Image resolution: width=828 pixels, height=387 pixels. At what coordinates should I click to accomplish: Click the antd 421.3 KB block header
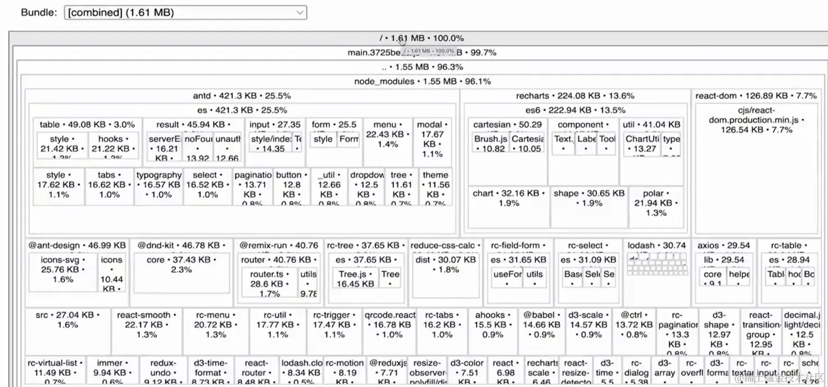point(242,96)
